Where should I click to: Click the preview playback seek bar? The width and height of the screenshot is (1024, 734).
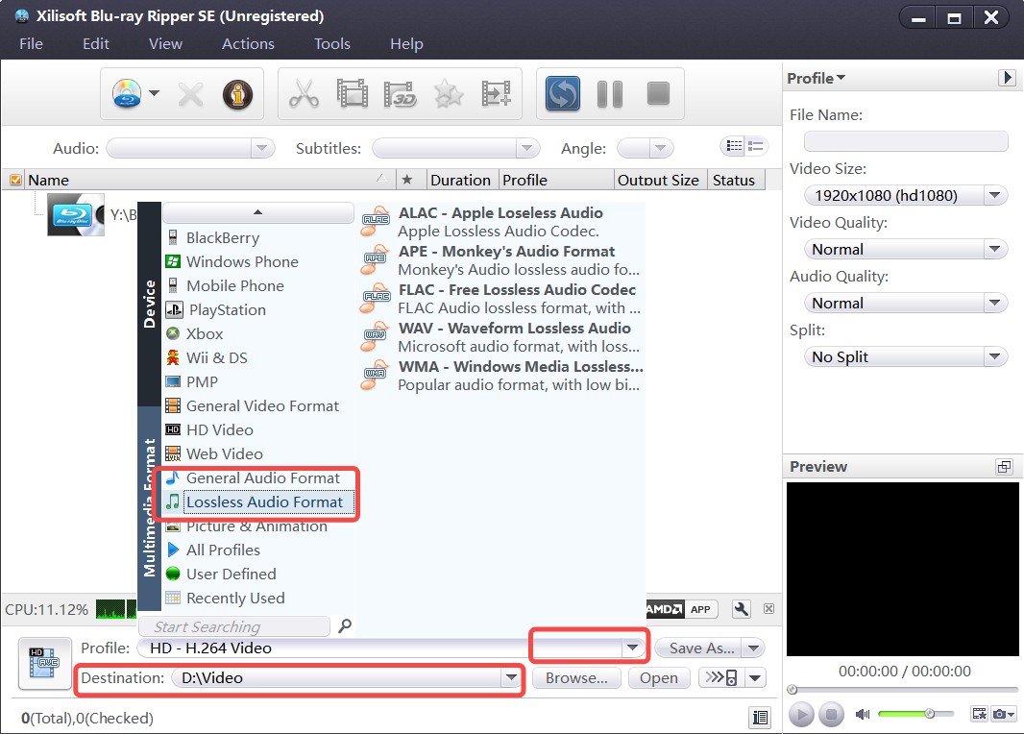pos(904,690)
